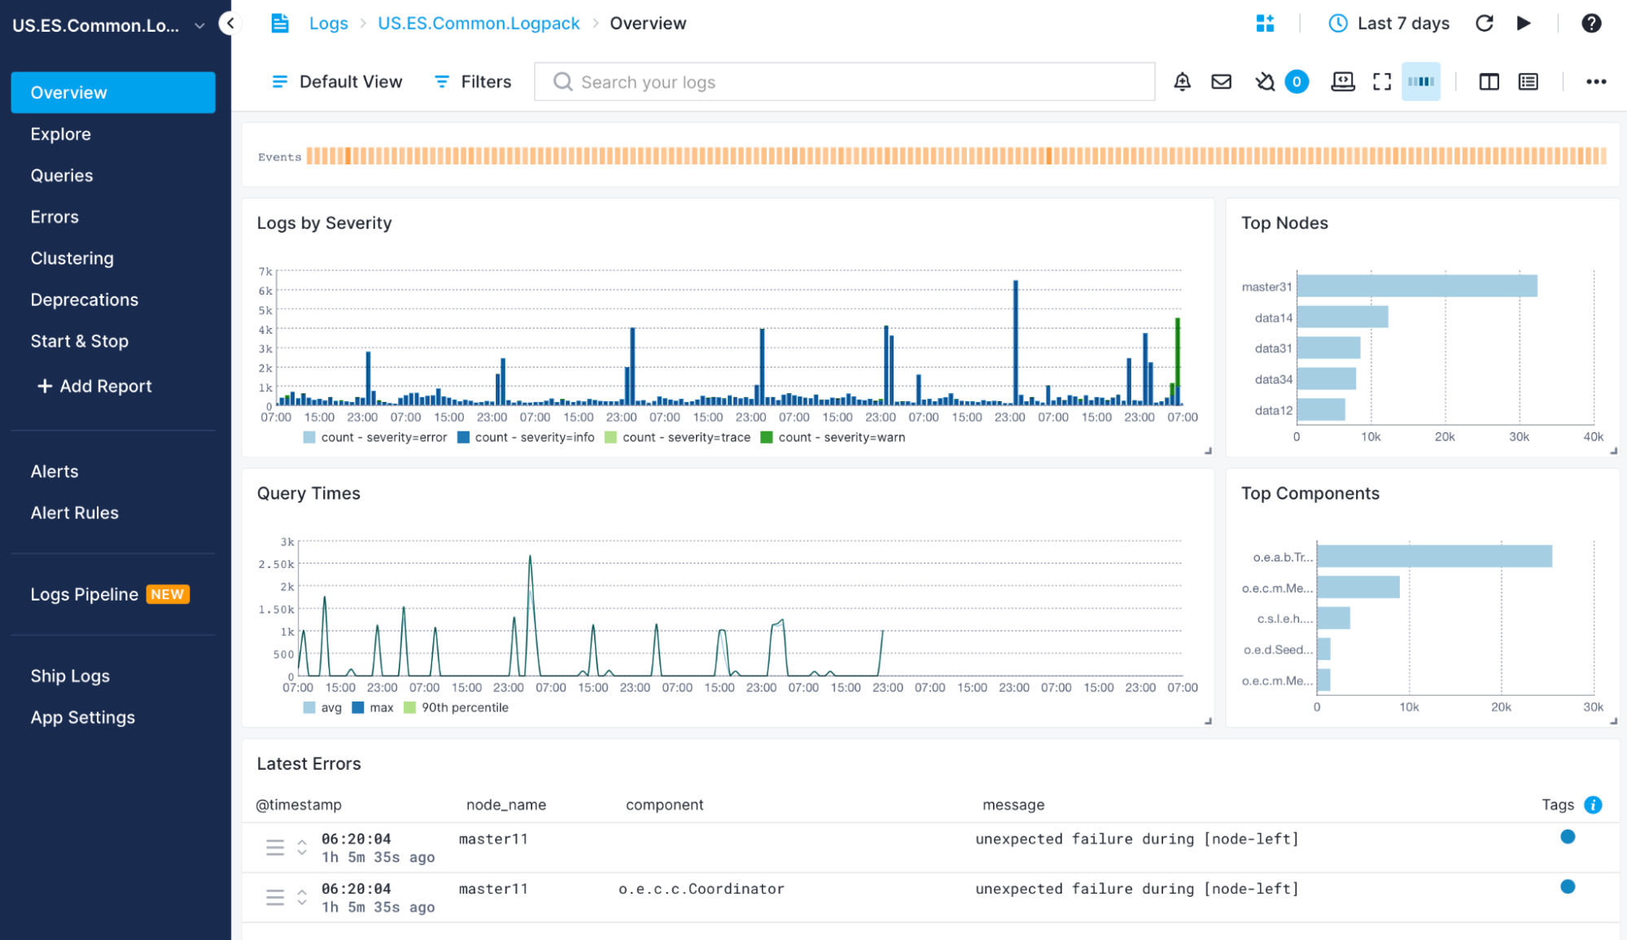Click the split panel layout icon
Screen dimensions: 1627x940
pos(1489,81)
